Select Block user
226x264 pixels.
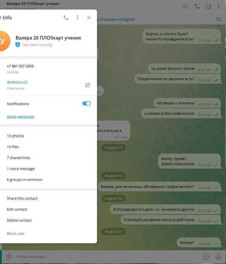point(16,233)
